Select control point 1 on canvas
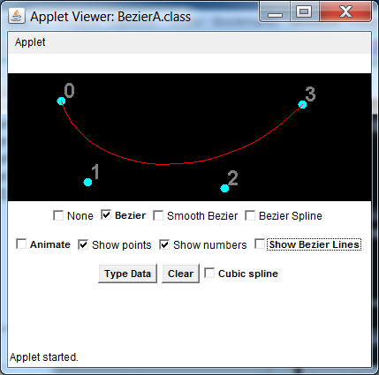This screenshot has height=375, width=379. [87, 183]
